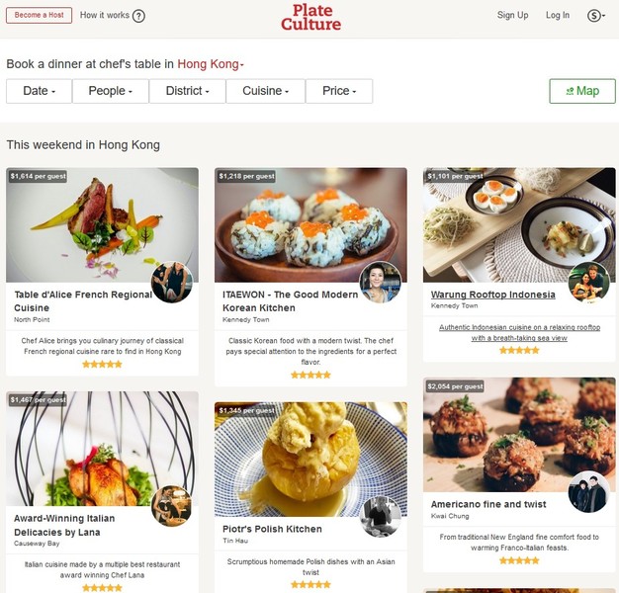Open the currency selector dollar icon
The width and height of the screenshot is (619, 593).
[595, 16]
